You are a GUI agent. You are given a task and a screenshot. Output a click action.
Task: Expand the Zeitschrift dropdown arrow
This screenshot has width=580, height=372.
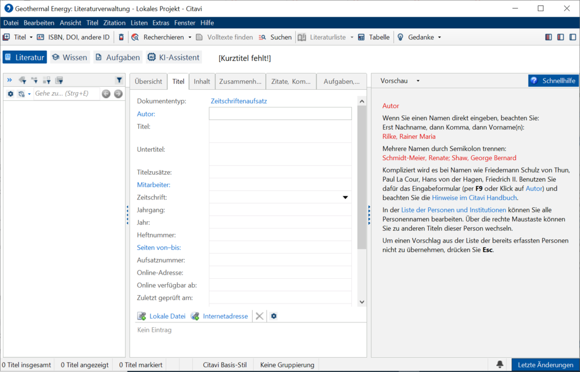345,197
